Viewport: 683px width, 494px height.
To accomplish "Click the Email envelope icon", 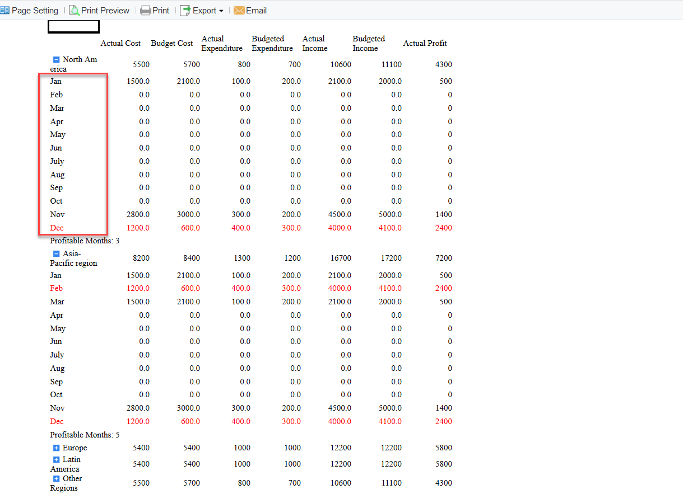I will 239,11.
